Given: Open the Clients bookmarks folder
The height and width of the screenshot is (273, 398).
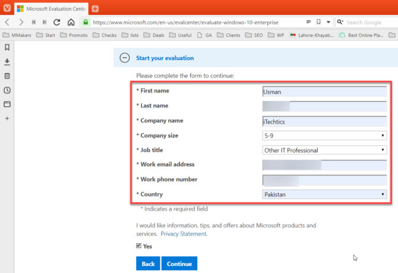Looking at the screenshot, I should point(229,35).
